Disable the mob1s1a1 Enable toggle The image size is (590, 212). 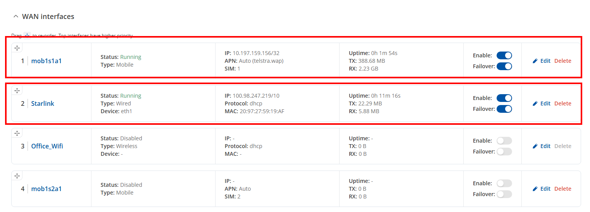(504, 55)
